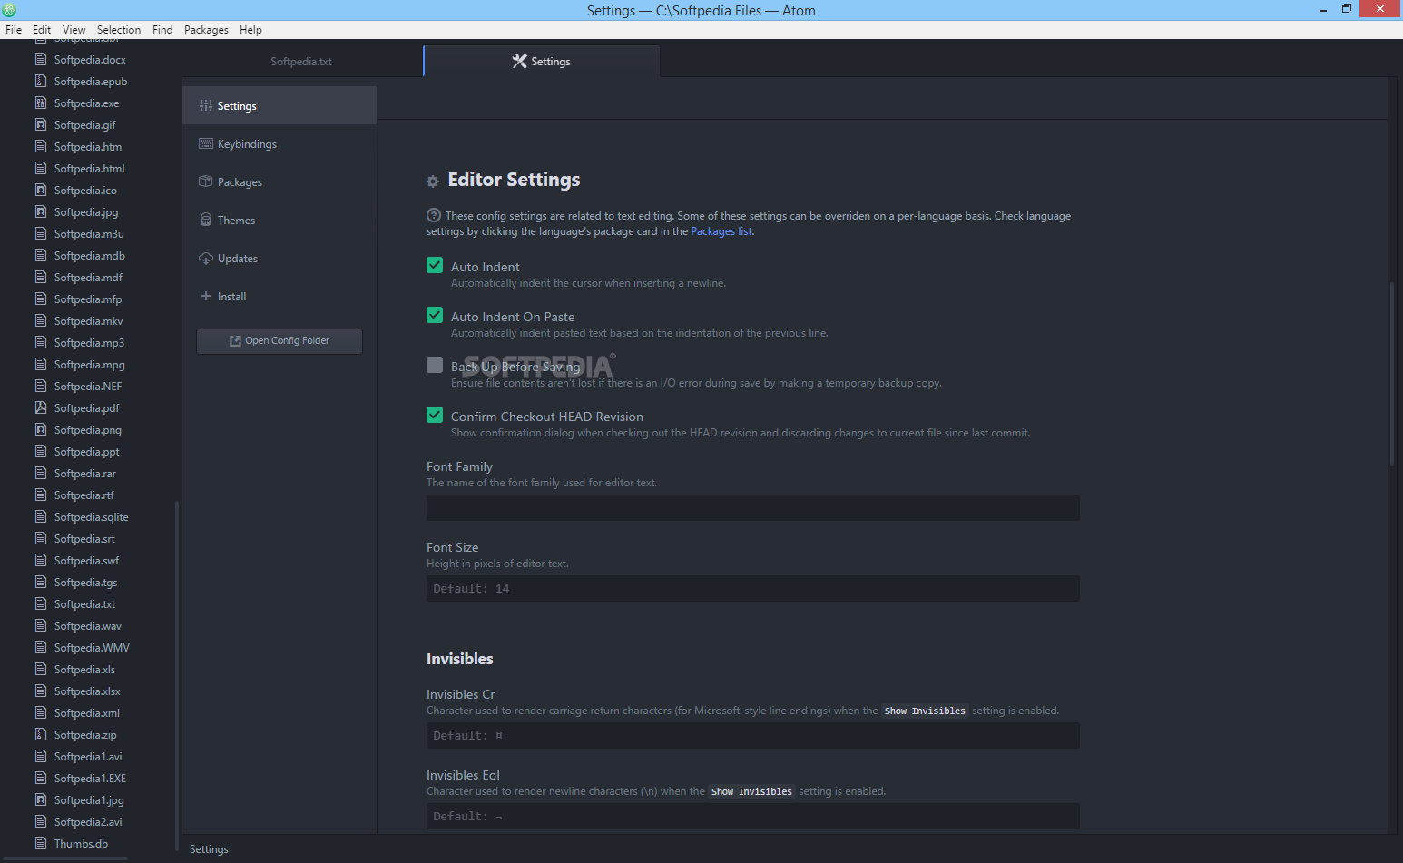
Task: Uncheck the Auto Indent checkbox
Action: coord(435,265)
